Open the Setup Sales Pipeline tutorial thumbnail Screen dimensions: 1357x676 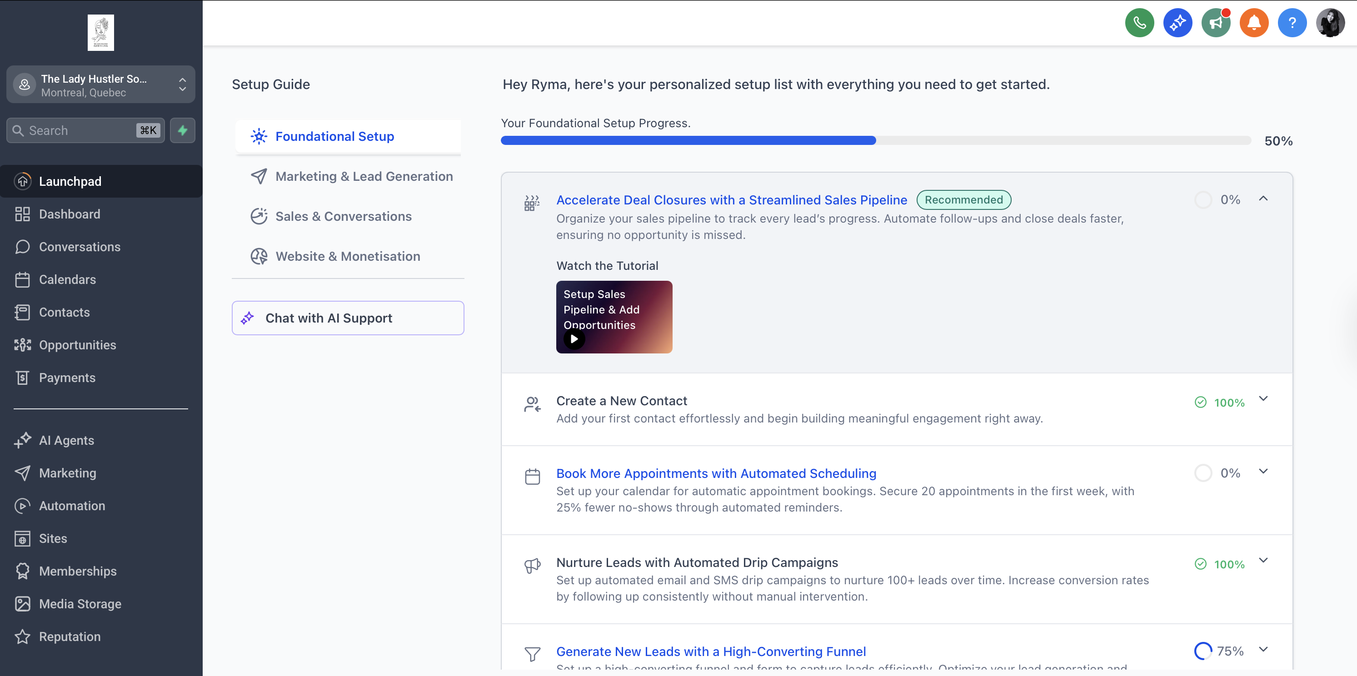[614, 317]
